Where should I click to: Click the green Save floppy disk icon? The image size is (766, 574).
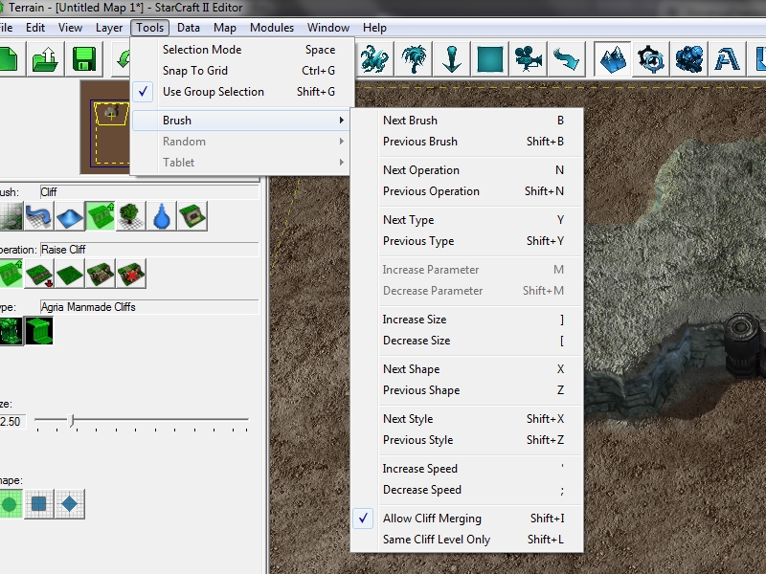click(84, 59)
